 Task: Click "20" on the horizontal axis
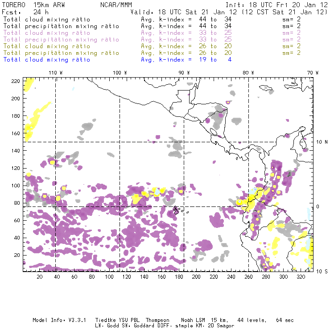(x=40, y=277)
